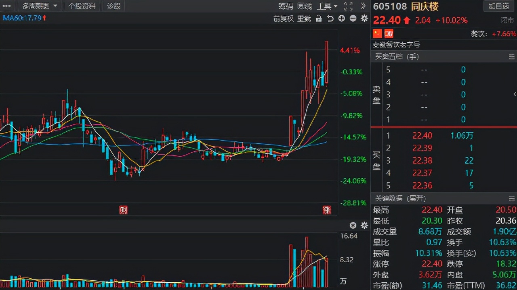Click the chart lock icon
The image size is (517, 290).
[x=319, y=19]
